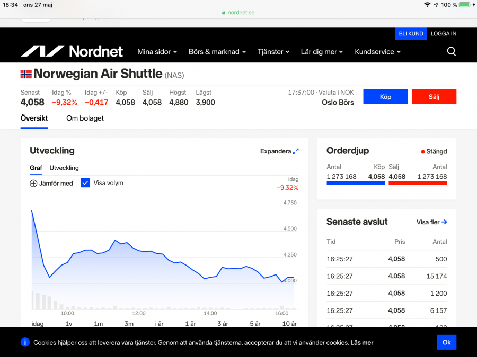Open the Börs & marknad dropdown

point(217,52)
